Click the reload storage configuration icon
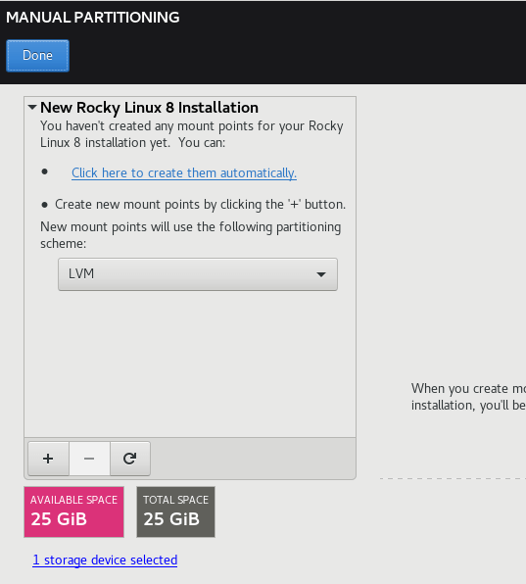The width and height of the screenshot is (526, 584). point(130,459)
